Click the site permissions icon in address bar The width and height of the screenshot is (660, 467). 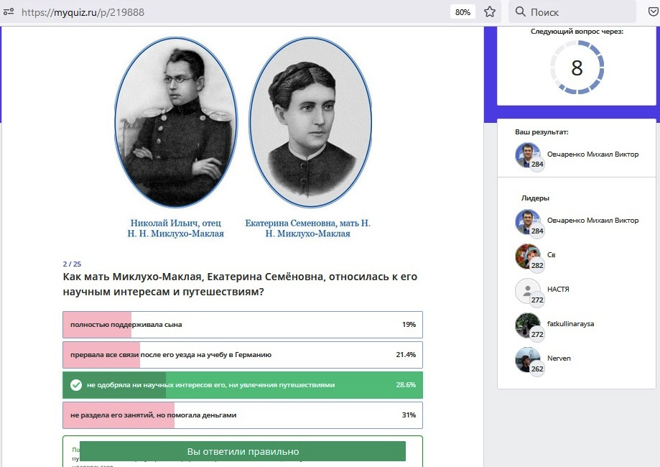pos(8,12)
